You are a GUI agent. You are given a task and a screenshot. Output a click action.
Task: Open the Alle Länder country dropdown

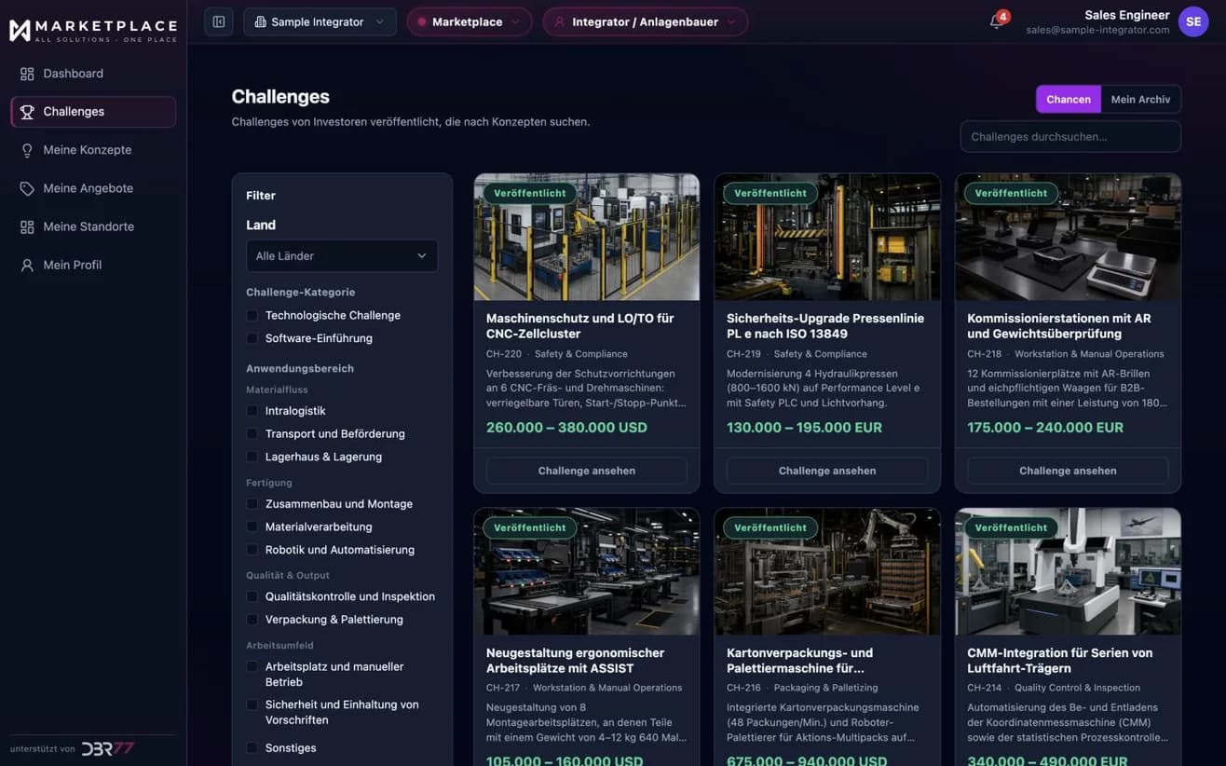pyautogui.click(x=342, y=256)
